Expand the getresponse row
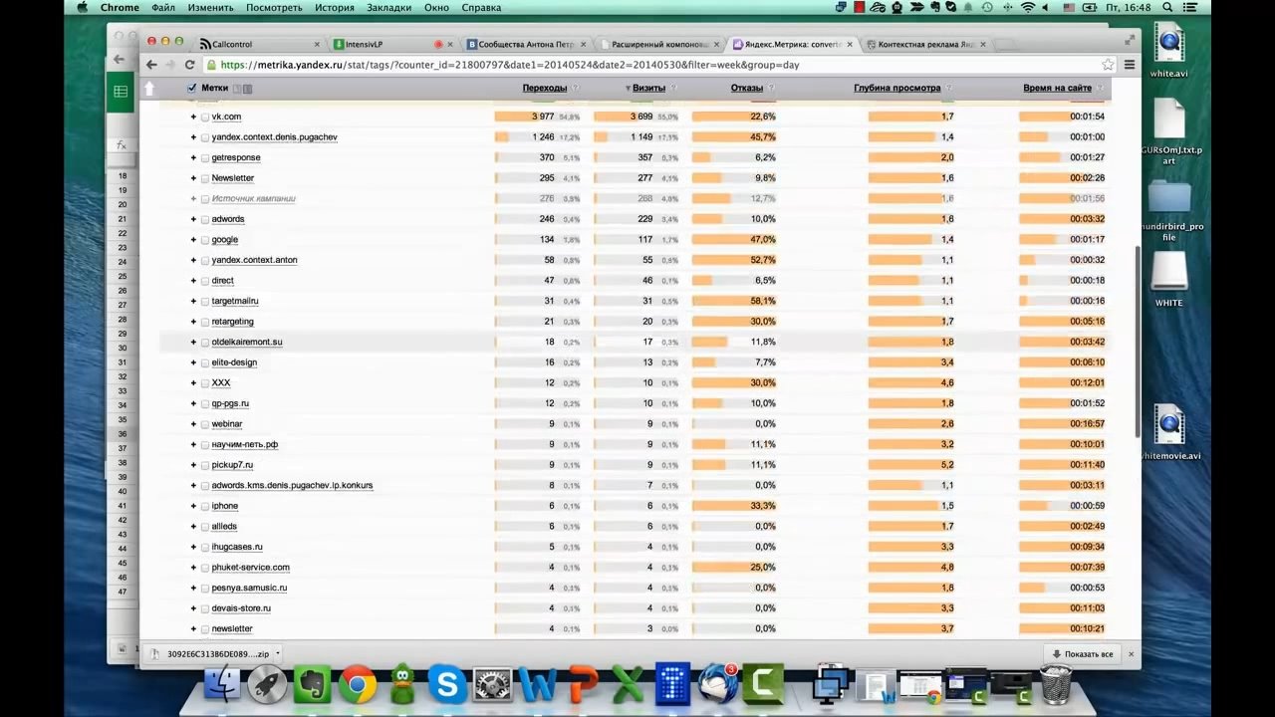 coord(193,157)
